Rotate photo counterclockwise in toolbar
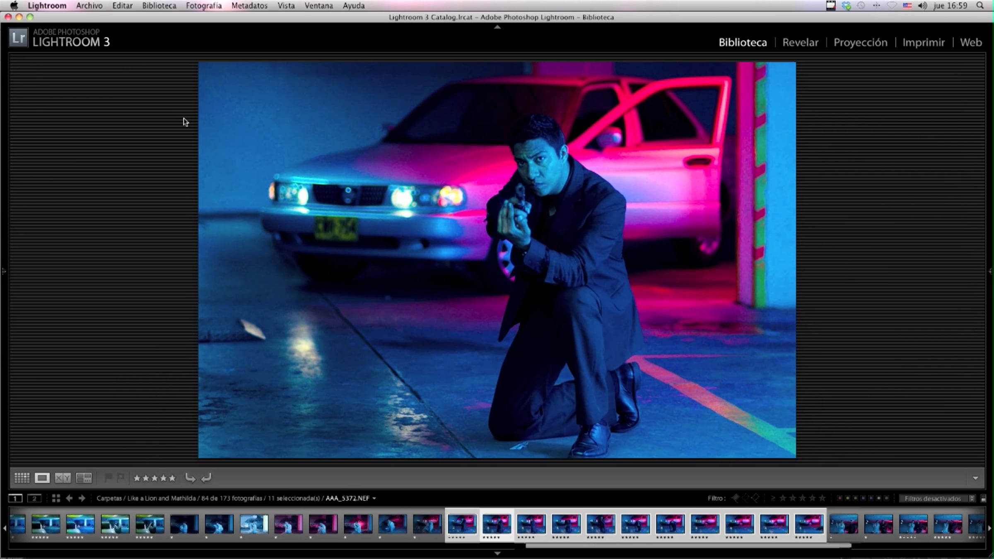 190,478
